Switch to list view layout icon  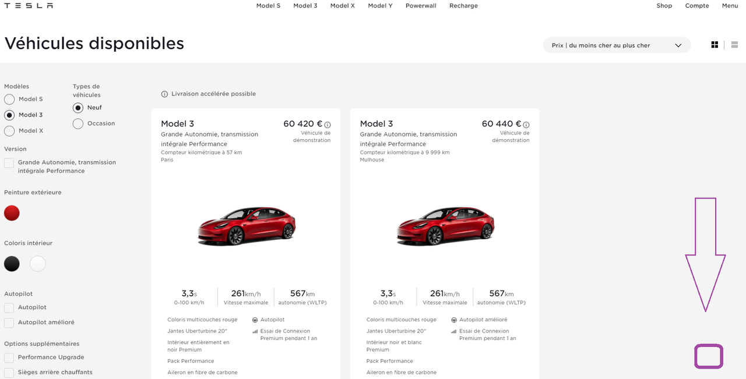(x=734, y=45)
